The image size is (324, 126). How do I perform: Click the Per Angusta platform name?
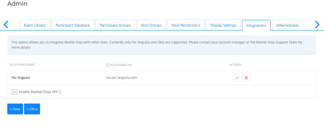[x=21, y=78]
